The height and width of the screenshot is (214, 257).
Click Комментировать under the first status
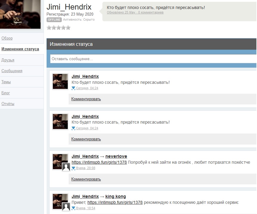pyautogui.click(x=86, y=99)
